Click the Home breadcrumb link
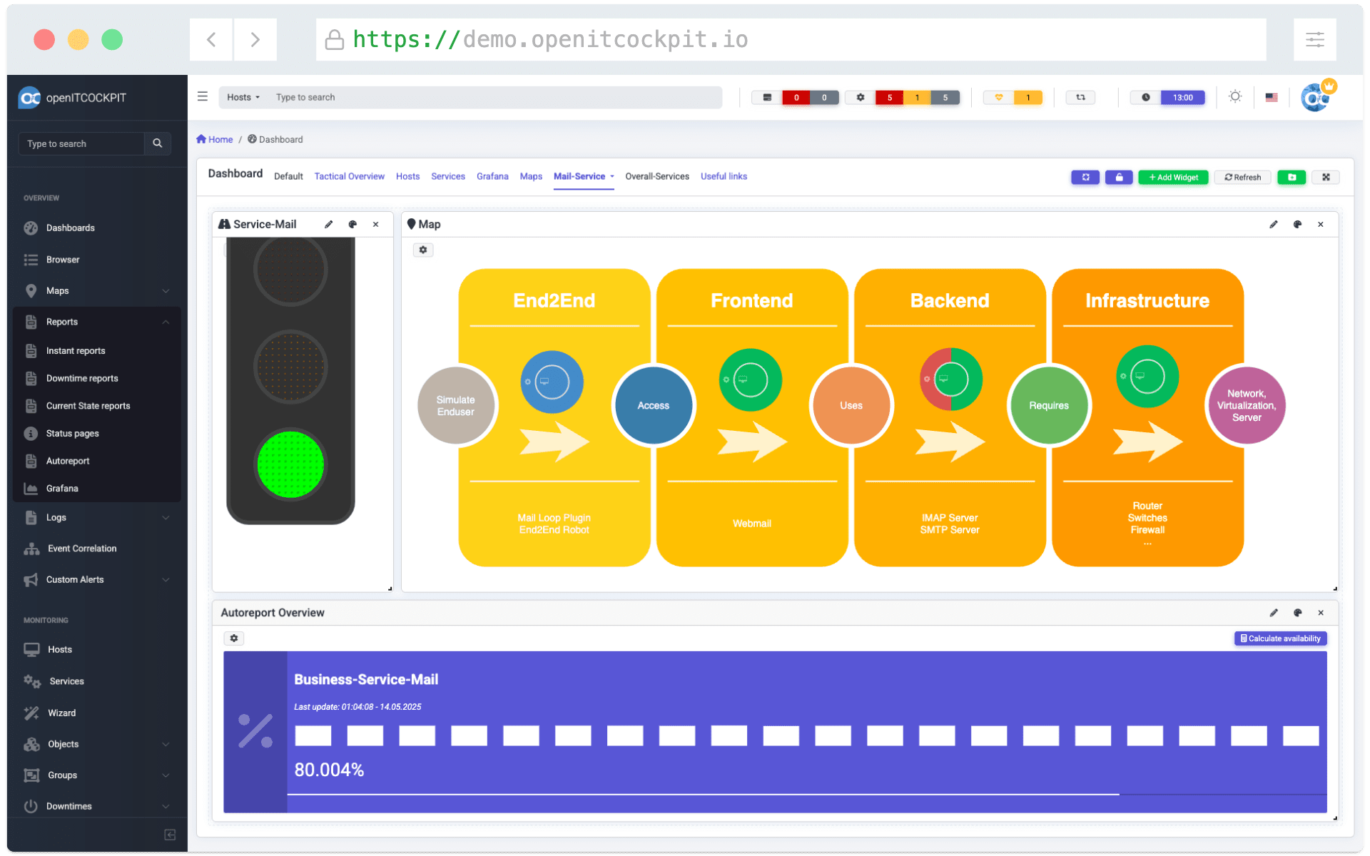The image size is (1370, 856). click(x=215, y=139)
